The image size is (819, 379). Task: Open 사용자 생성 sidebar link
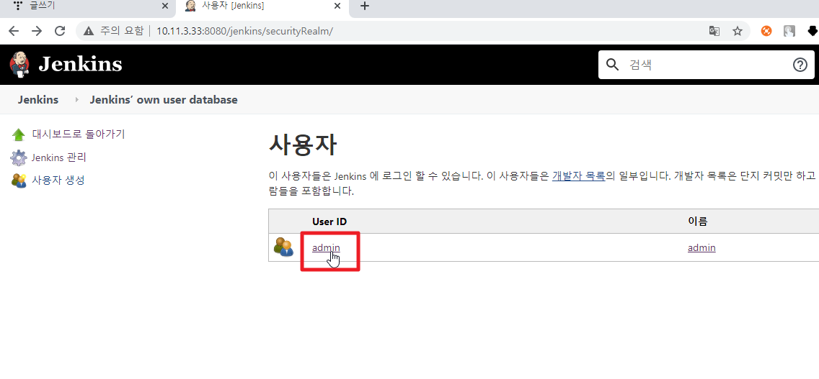point(58,181)
